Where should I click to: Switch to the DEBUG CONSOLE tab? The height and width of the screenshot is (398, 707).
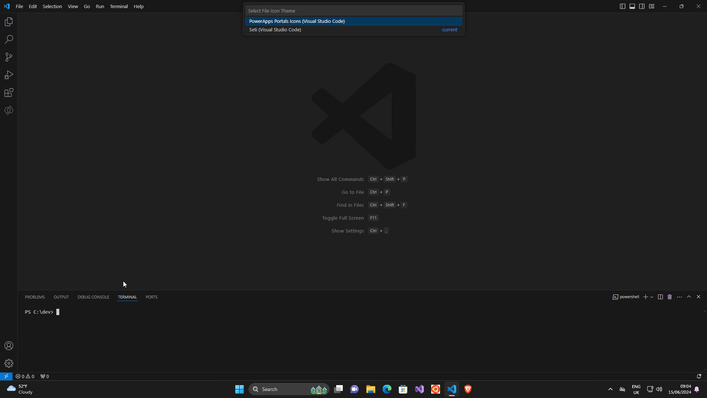[93, 297]
